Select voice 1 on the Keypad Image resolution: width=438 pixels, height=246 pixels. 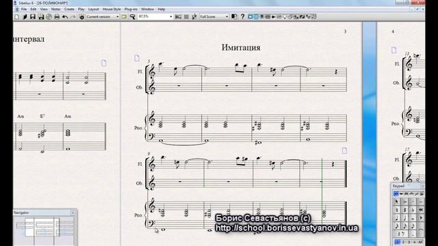pos(397,242)
